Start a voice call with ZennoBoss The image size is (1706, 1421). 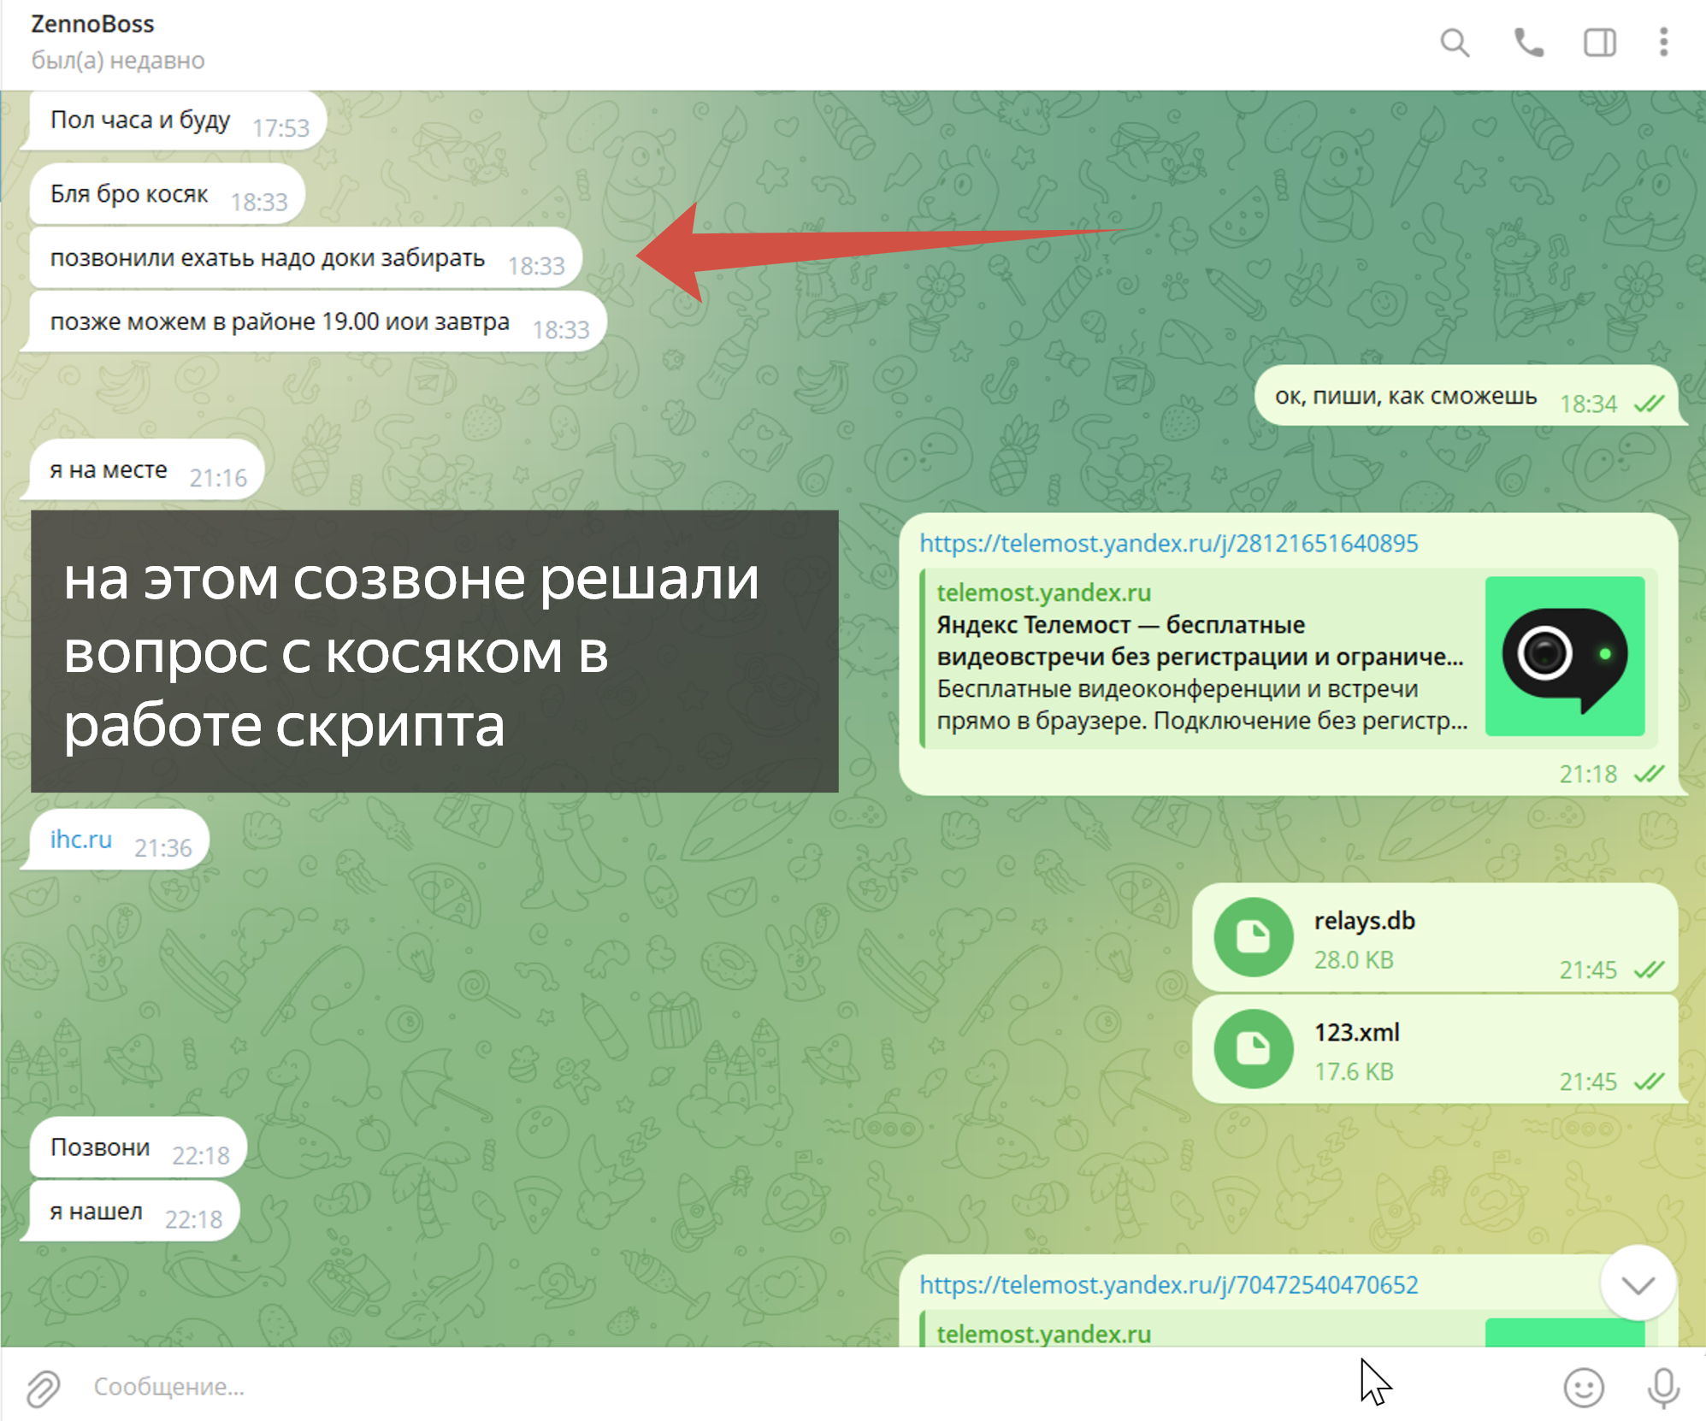[x=1528, y=43]
